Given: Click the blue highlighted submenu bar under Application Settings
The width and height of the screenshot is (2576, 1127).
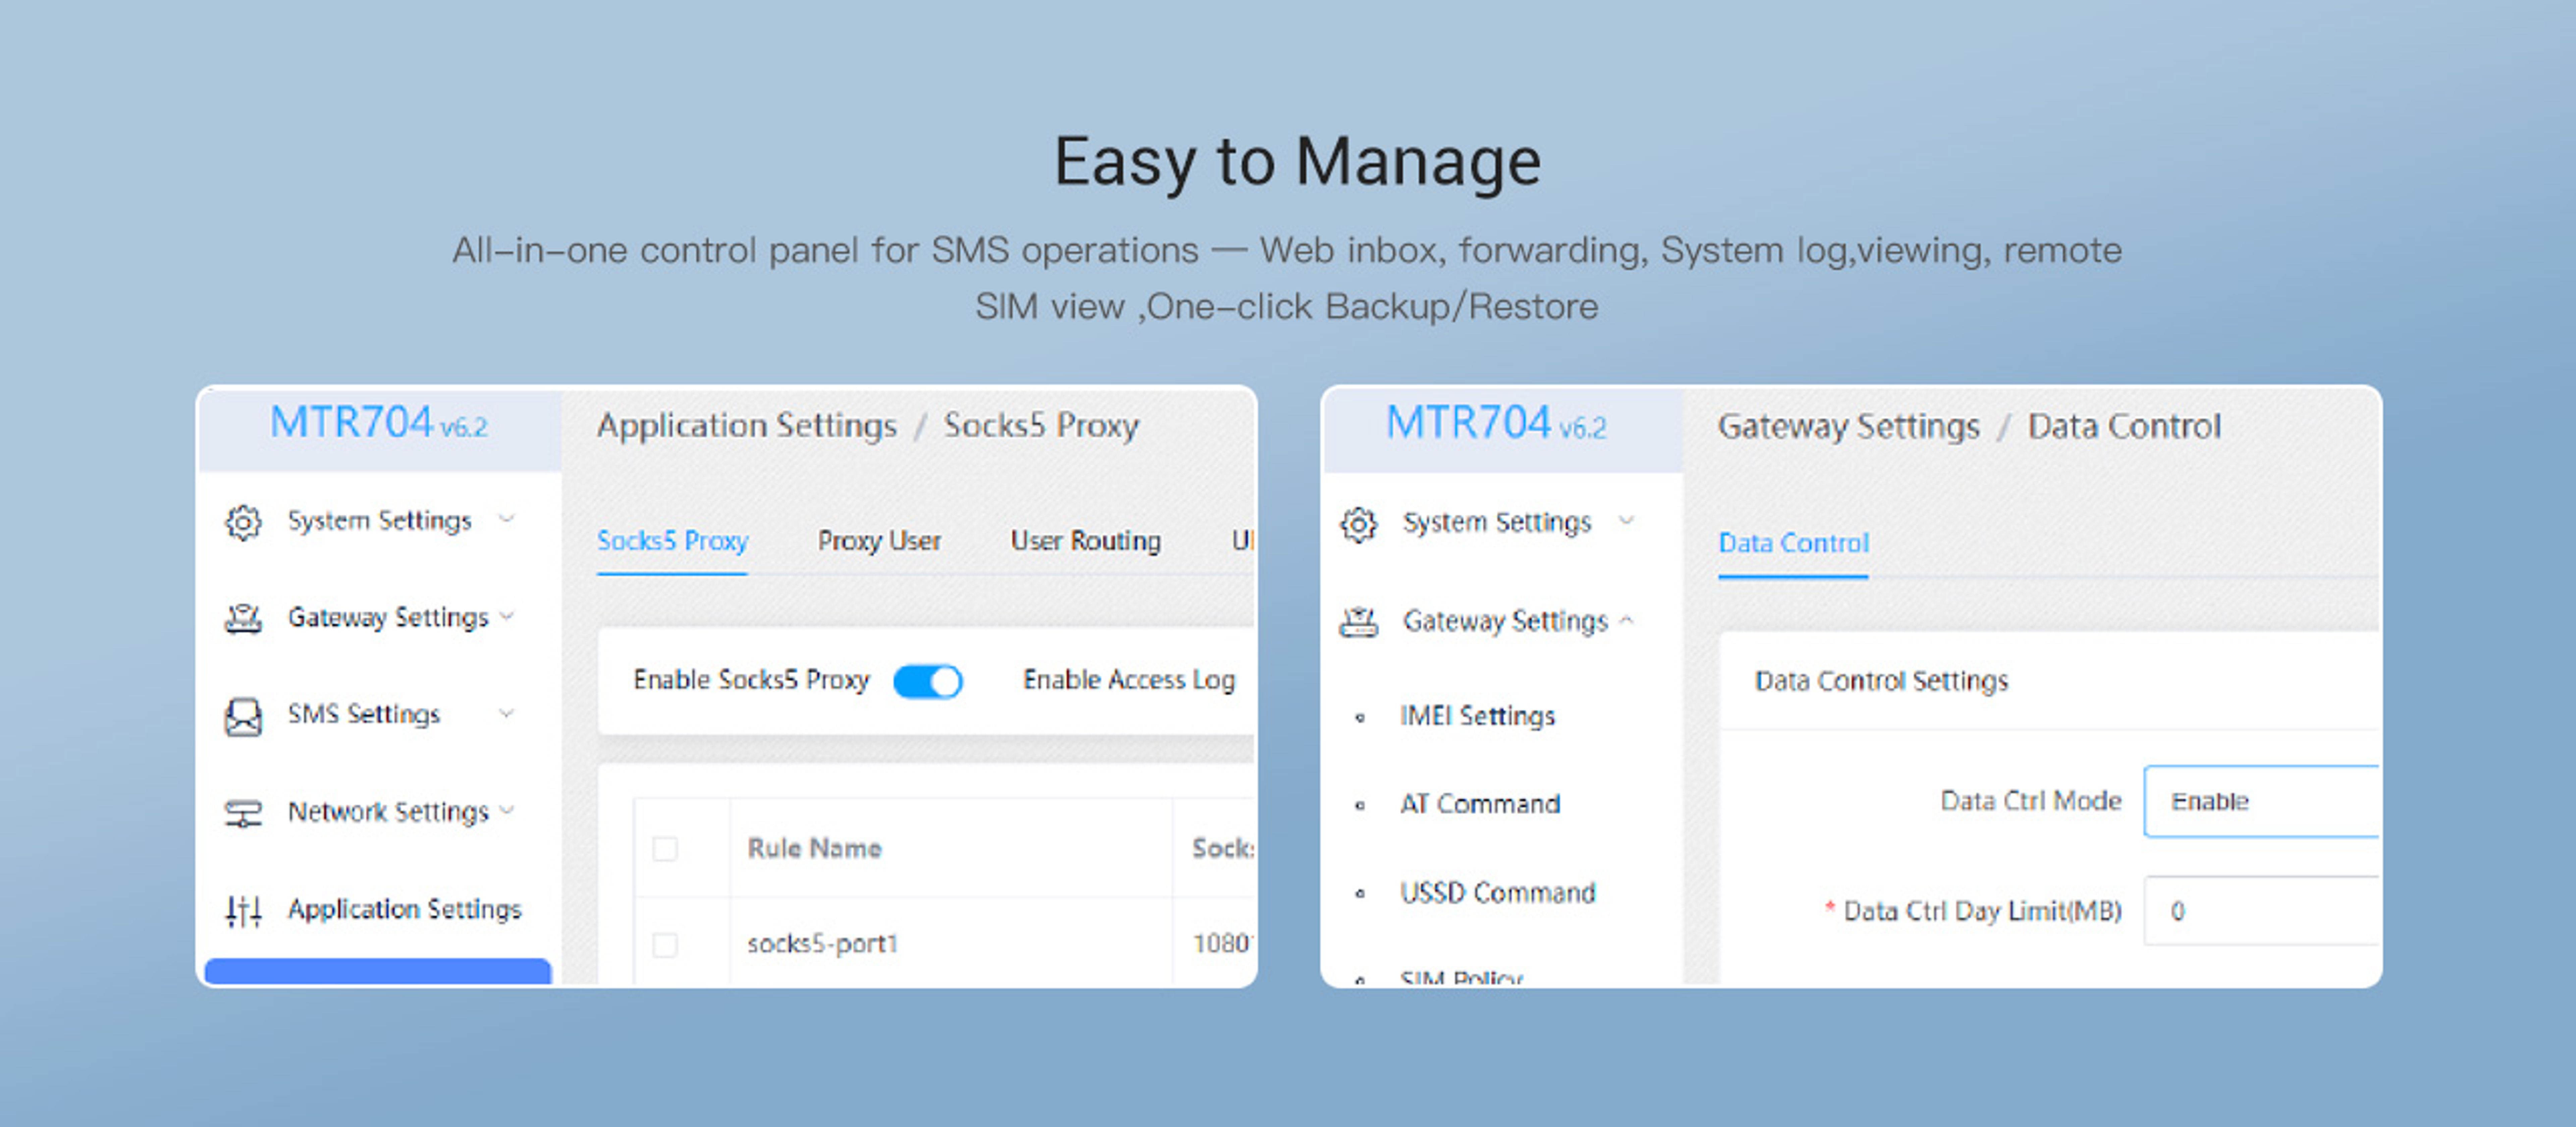Looking at the screenshot, I should tap(378, 971).
